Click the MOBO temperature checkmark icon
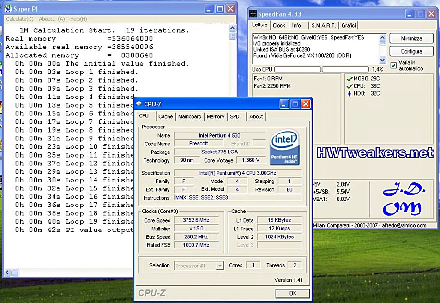440x303 pixels. click(x=350, y=79)
